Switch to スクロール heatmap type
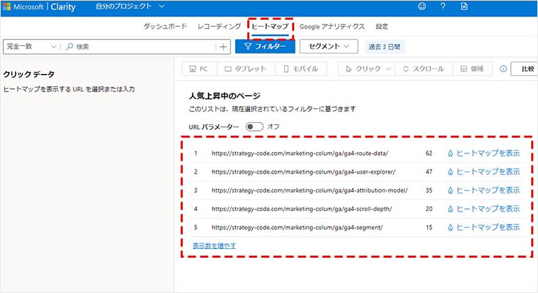Viewport: 538px width, 293px height. tap(423, 69)
